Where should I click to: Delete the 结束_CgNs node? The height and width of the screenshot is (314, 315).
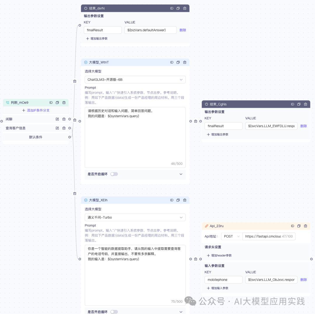coord(305,104)
